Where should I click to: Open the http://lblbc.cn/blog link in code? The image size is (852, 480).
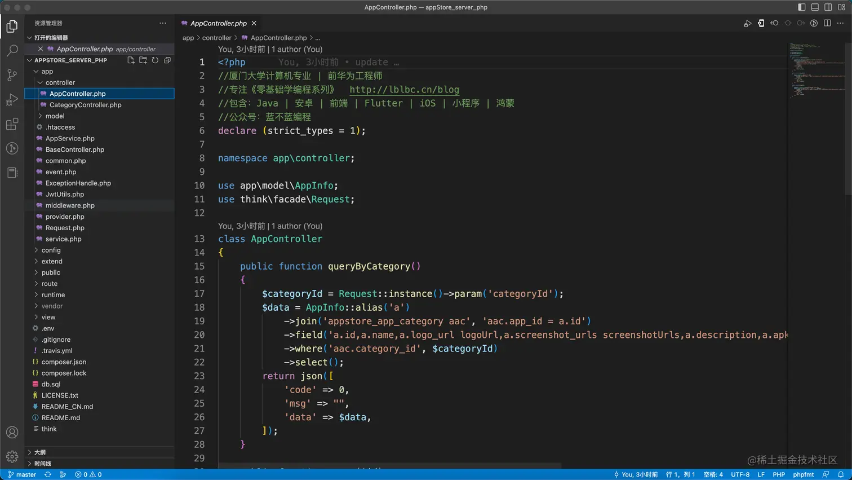pos(404,90)
